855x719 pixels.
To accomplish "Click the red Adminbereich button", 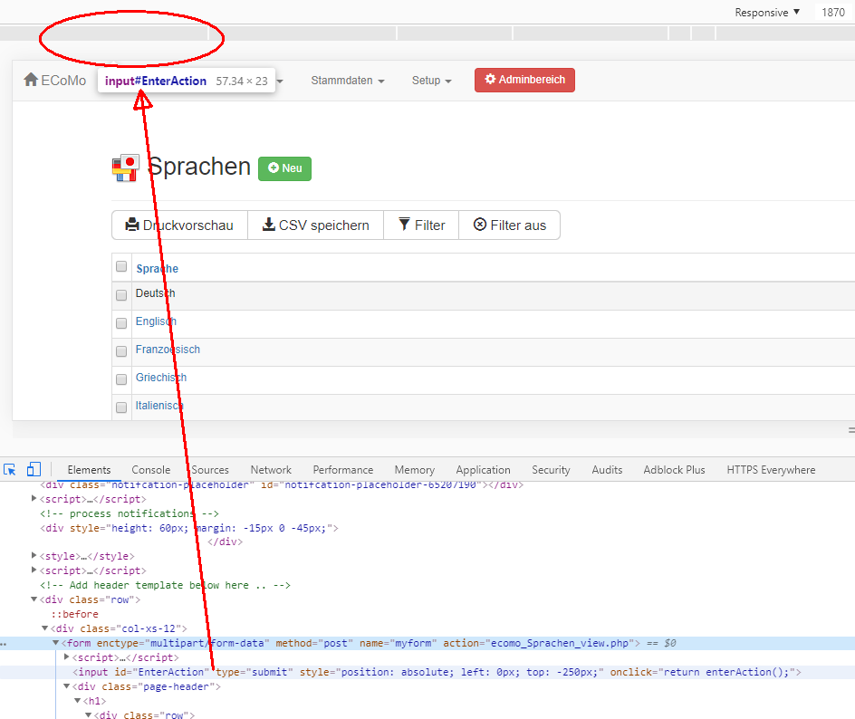I will pyautogui.click(x=524, y=80).
